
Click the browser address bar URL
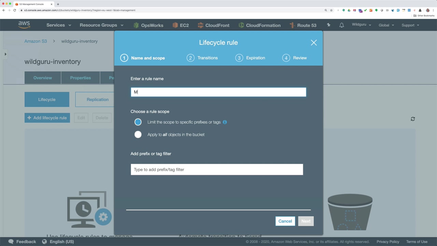point(80,10)
